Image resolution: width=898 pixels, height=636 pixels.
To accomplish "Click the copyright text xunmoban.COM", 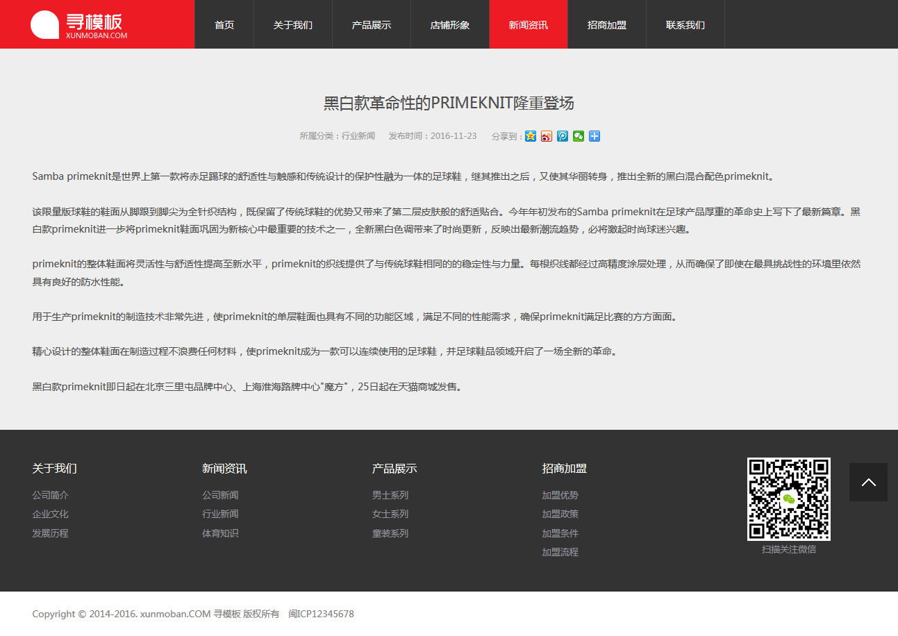I will coord(176,614).
